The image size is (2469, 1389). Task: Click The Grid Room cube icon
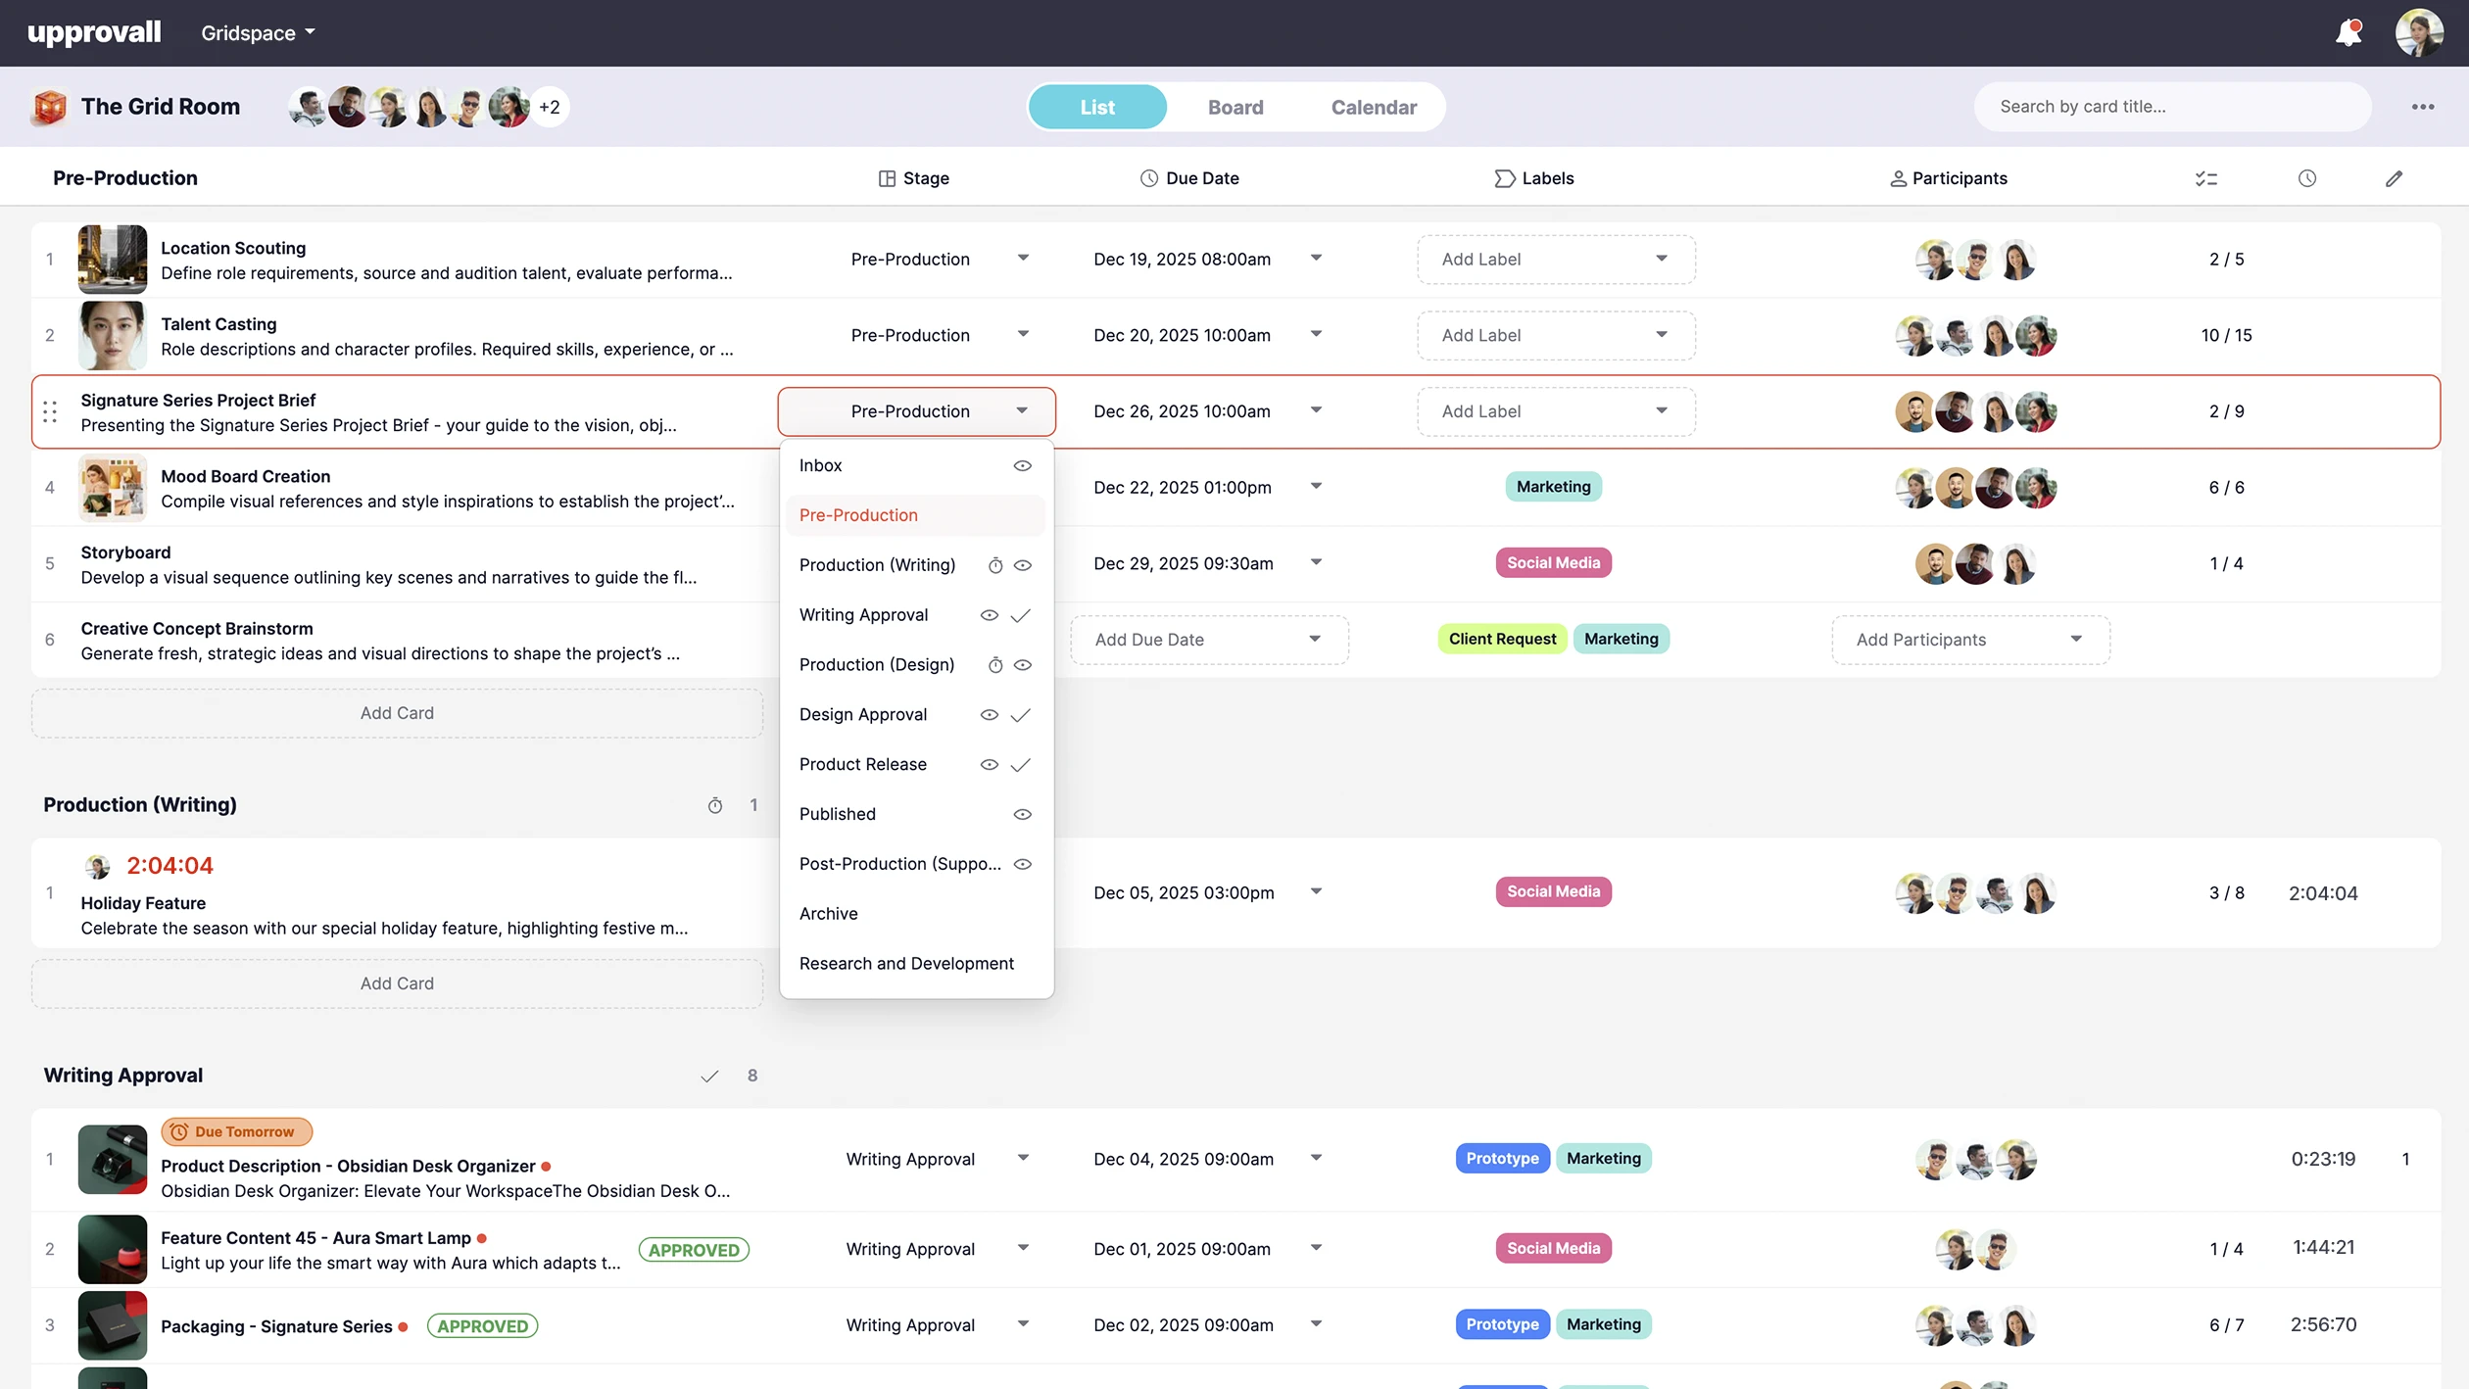(x=47, y=107)
